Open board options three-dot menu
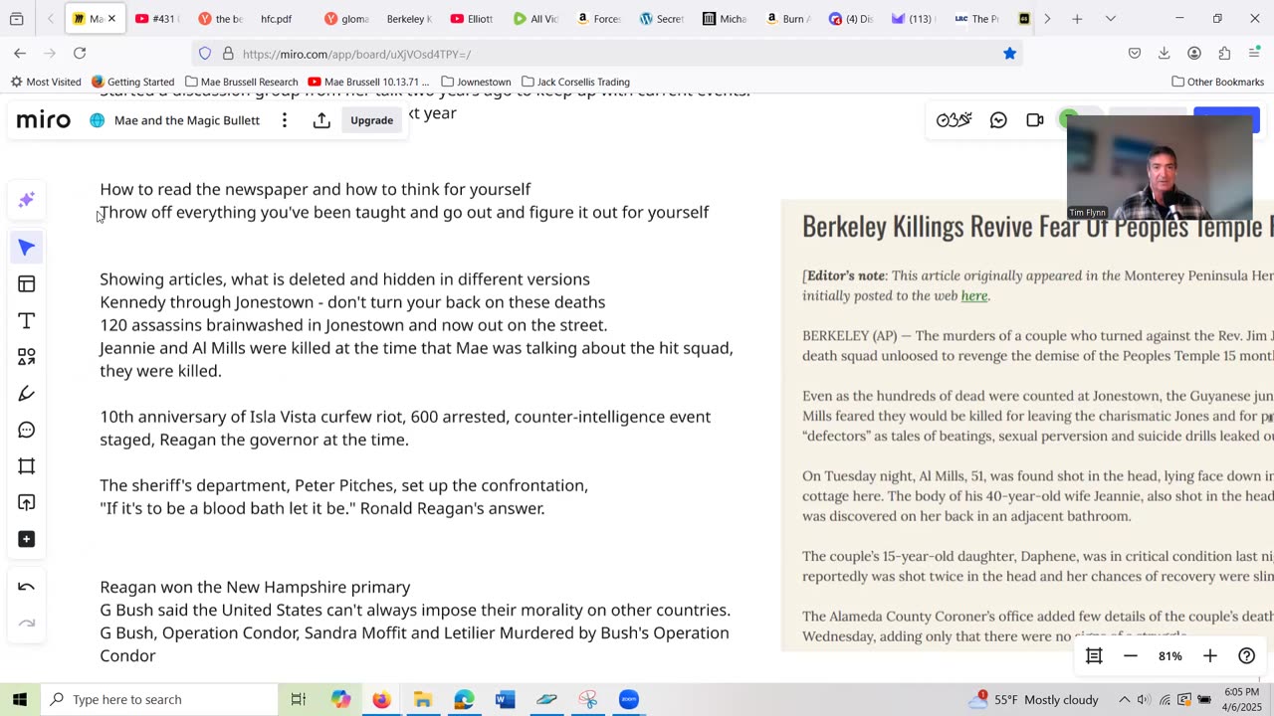This screenshot has width=1274, height=716. click(285, 120)
